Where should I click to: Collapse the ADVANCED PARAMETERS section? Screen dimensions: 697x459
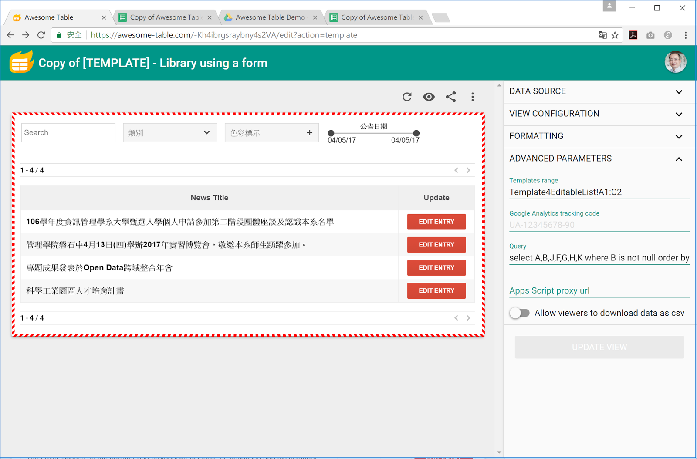coord(599,159)
